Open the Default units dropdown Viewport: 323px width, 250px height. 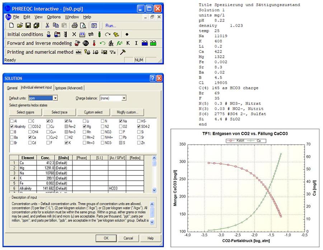pyautogui.click(x=55, y=98)
